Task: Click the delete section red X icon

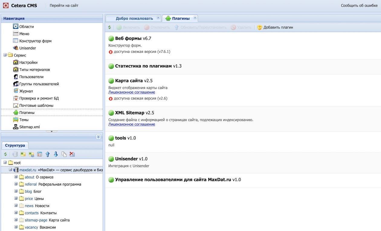Action: pyautogui.click(x=72, y=155)
